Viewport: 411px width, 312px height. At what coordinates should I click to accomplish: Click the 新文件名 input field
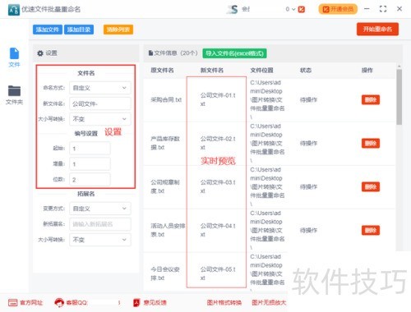(100, 103)
